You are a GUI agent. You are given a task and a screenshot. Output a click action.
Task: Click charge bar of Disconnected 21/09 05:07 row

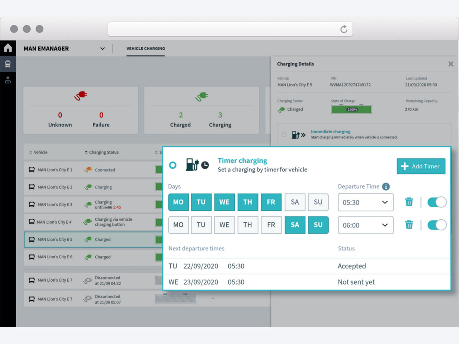coord(176,299)
